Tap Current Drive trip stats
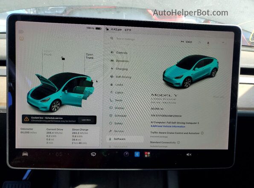 coord(55,136)
